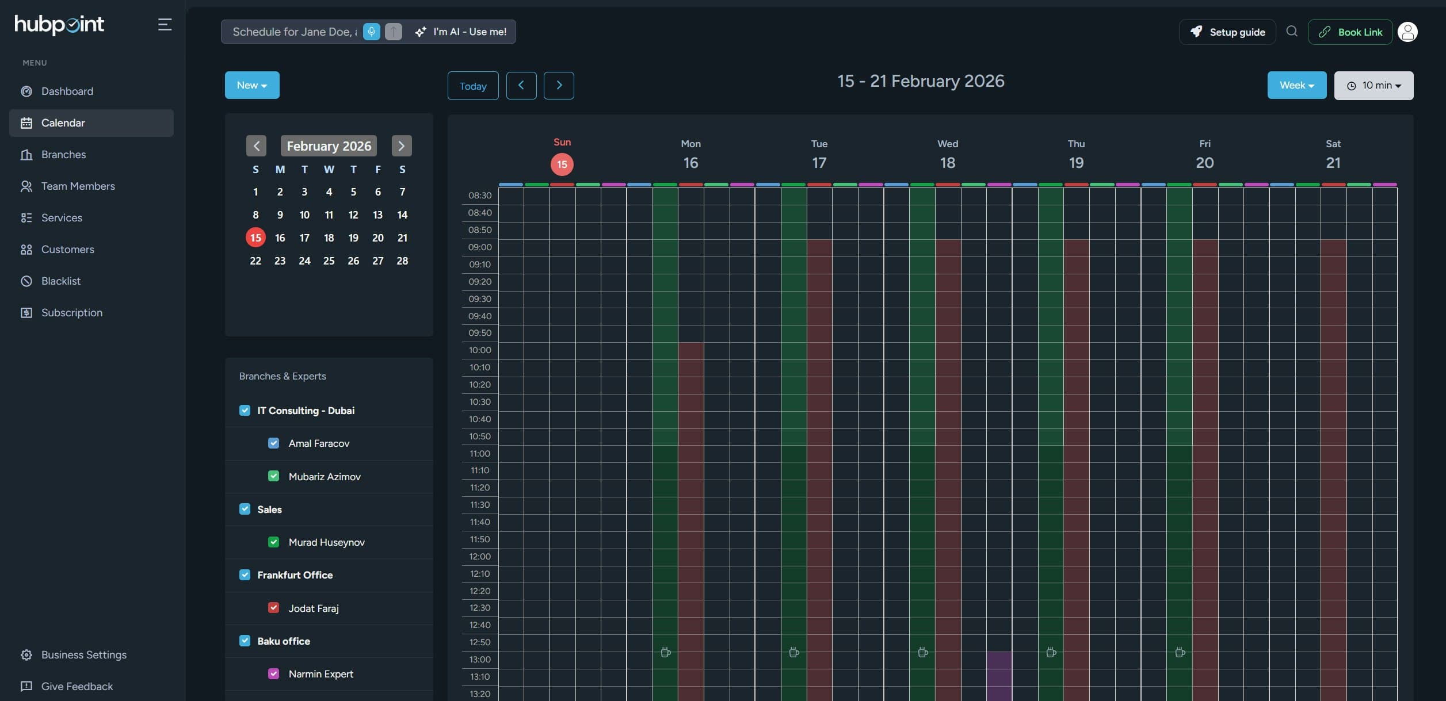
Task: Open the Blacklist page
Action: coord(61,281)
